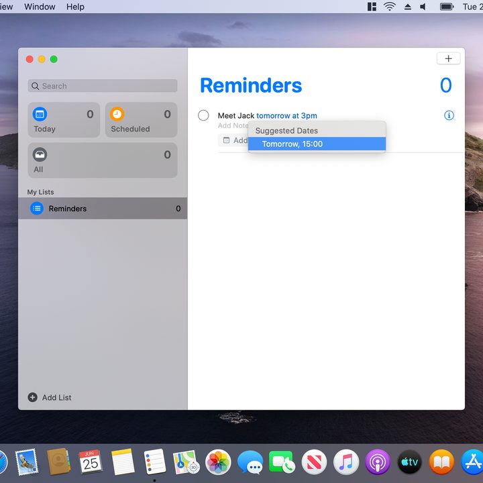Viewport: 483px width, 483px height.
Task: Open News from the Dock
Action: 314,462
